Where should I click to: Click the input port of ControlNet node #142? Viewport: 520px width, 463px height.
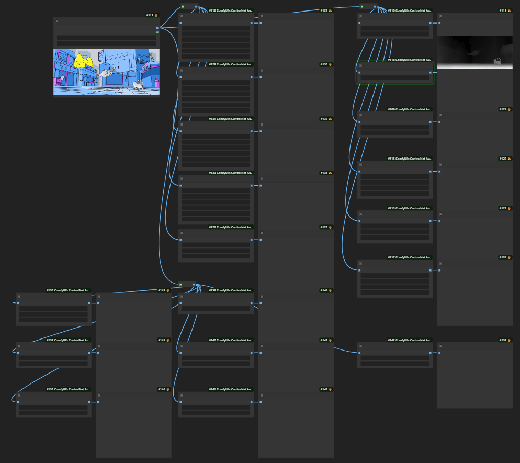(x=359, y=353)
